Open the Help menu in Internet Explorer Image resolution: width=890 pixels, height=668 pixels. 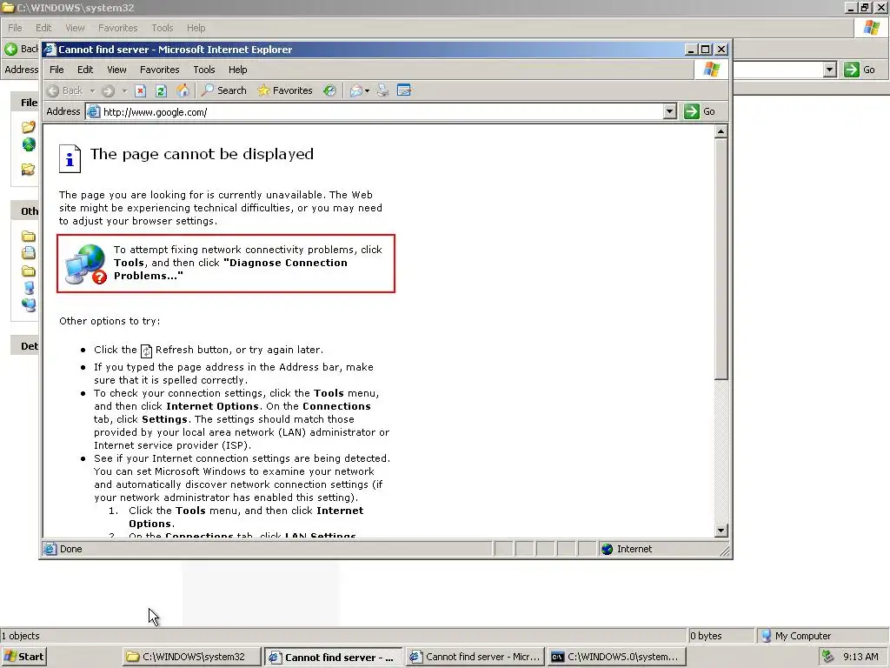238,70
